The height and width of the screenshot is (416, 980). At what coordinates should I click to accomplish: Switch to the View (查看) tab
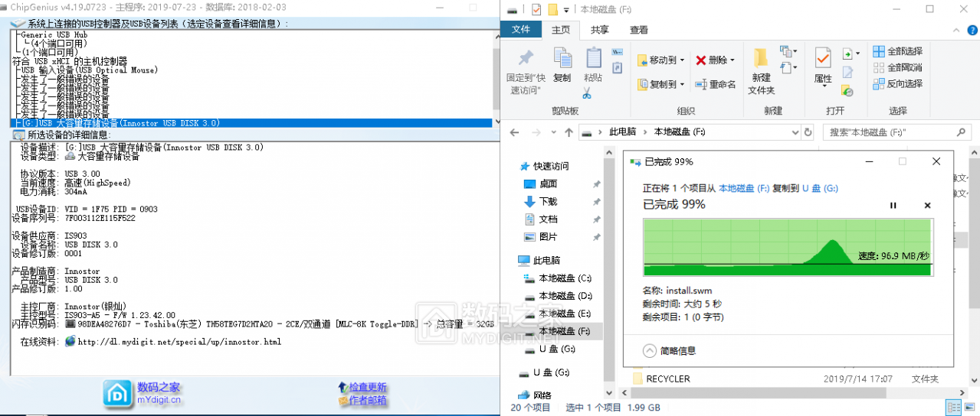click(x=639, y=30)
